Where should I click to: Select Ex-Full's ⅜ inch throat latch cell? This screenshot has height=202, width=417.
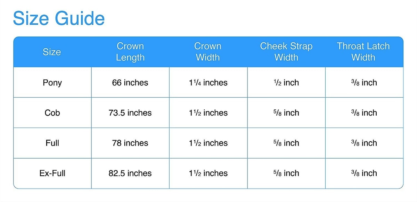tap(364, 173)
